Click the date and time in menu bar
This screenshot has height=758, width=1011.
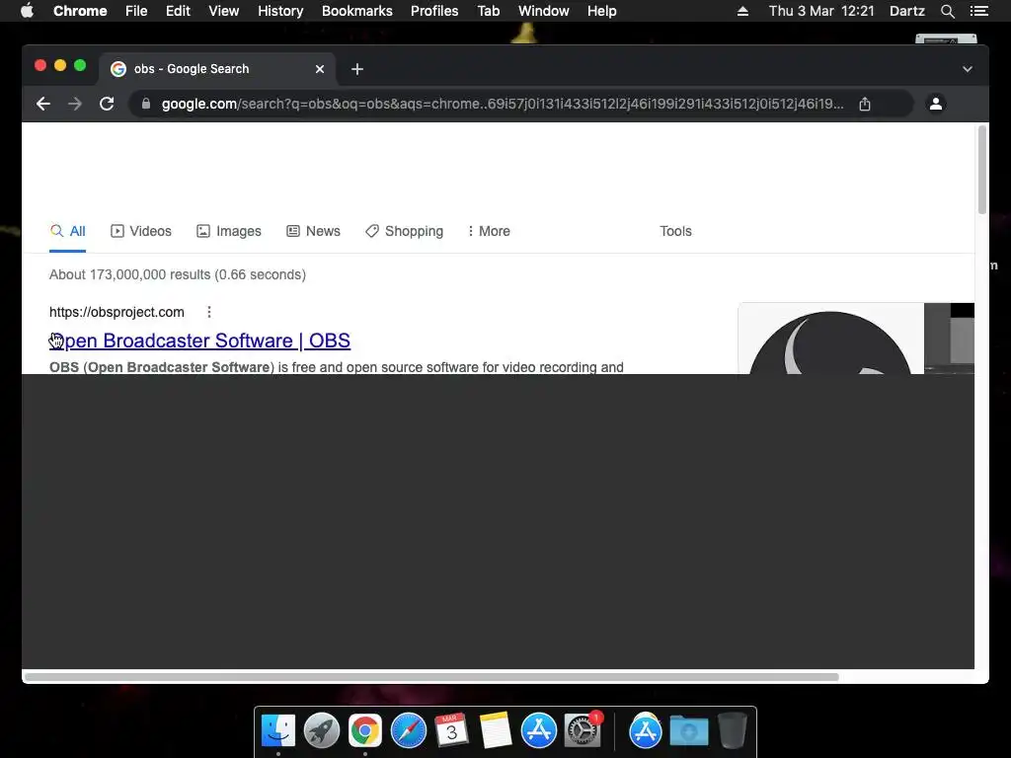pyautogui.click(x=821, y=11)
